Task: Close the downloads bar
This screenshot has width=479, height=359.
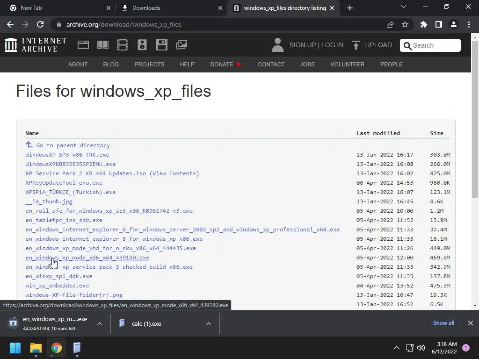Action: click(x=471, y=323)
